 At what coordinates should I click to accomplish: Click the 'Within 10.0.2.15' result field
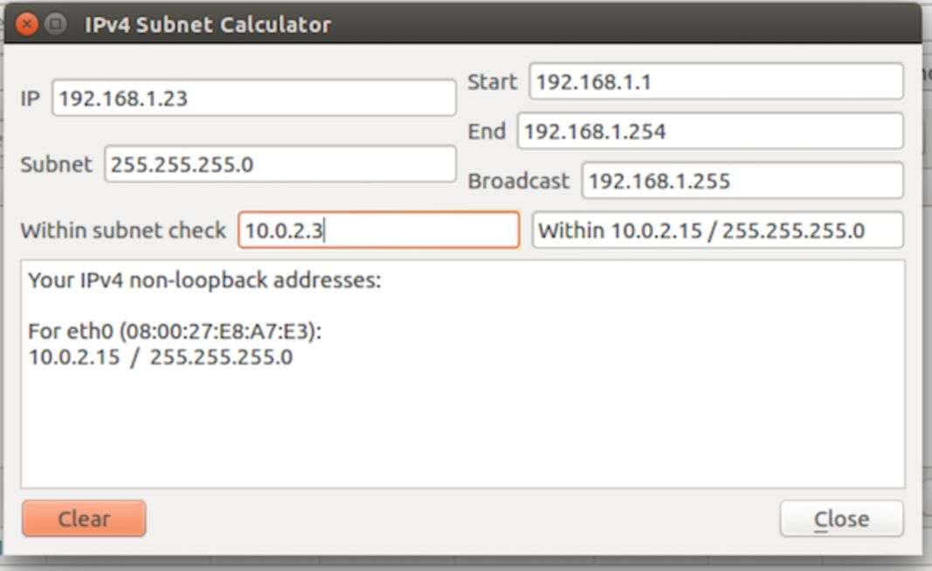717,230
